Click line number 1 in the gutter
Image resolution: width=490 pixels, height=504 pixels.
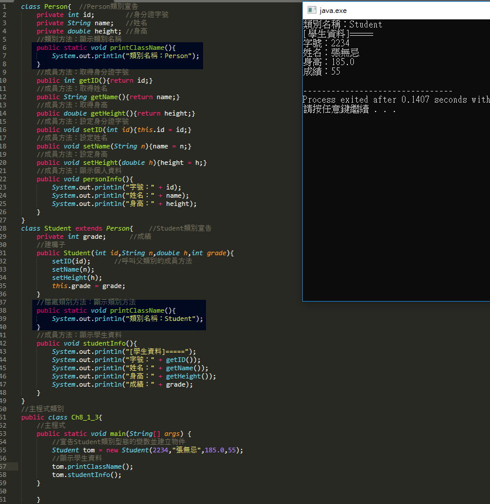(4, 6)
